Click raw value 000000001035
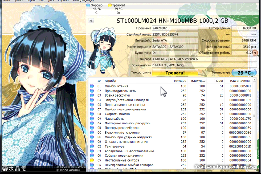The height and width of the screenshot is (174, 261). pyautogui.click(x=240, y=100)
